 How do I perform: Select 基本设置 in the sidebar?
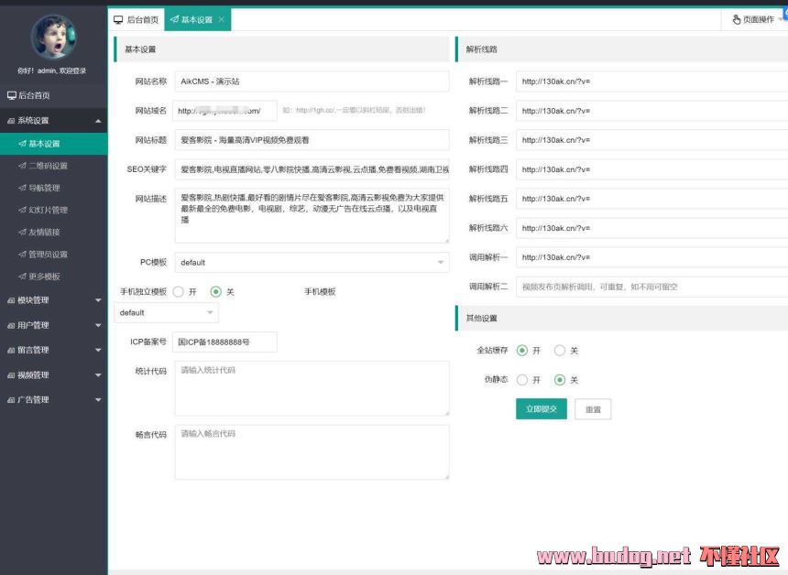[54, 144]
